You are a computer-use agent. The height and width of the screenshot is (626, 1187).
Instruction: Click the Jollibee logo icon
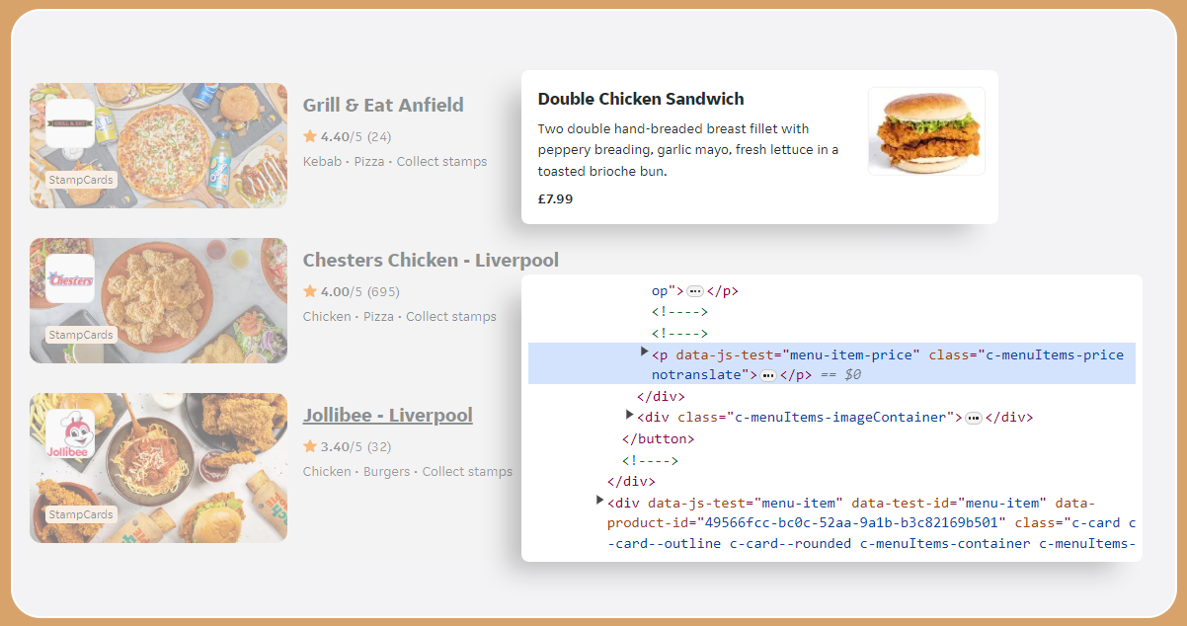[x=70, y=434]
